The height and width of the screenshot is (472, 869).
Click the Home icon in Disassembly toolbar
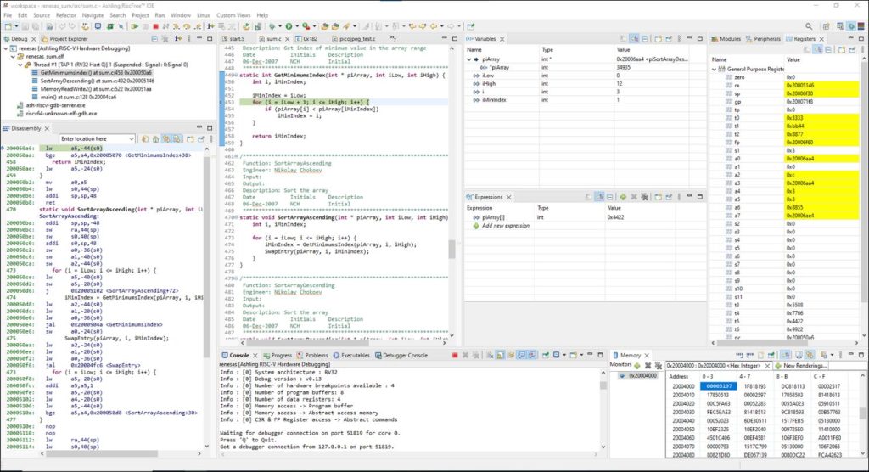pos(155,138)
